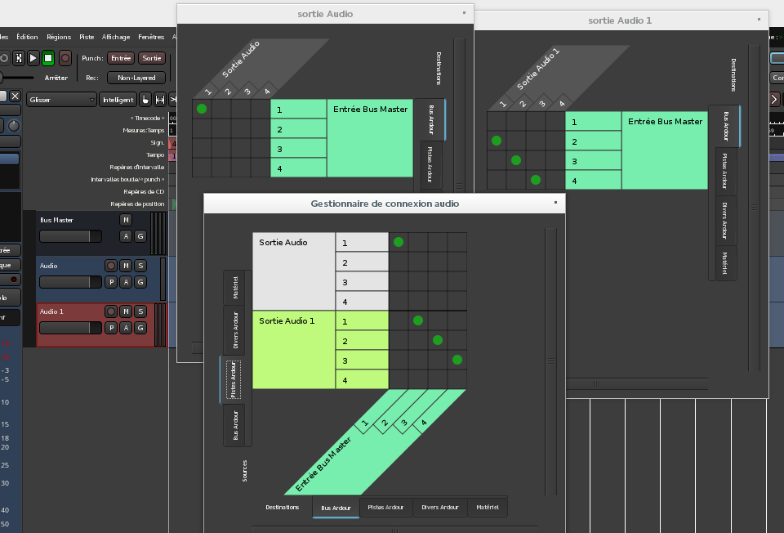
Task: Toggle connection Sortie Audio 1 port 3 to Master 4
Action: tap(457, 360)
